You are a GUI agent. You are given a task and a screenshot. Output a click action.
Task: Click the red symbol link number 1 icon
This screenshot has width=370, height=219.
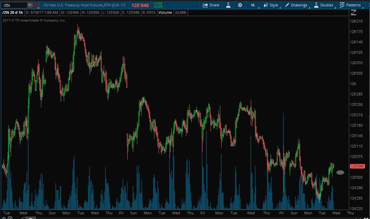point(37,5)
